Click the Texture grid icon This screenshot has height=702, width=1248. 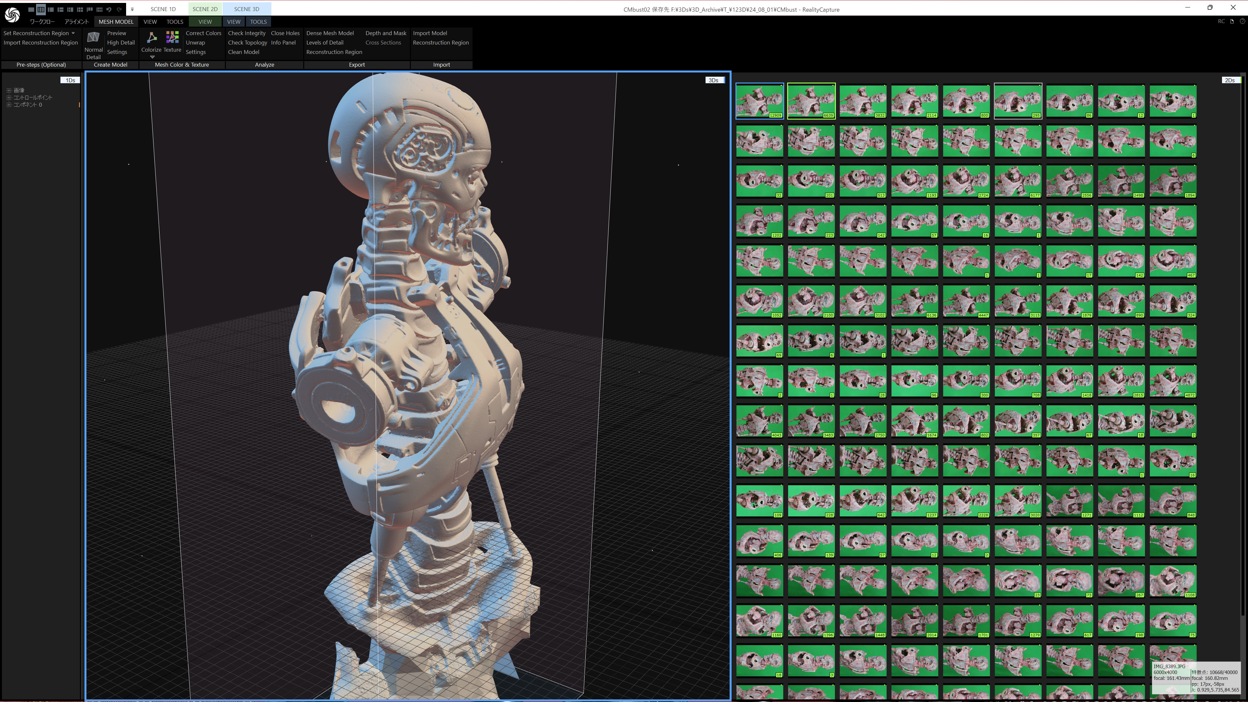173,37
